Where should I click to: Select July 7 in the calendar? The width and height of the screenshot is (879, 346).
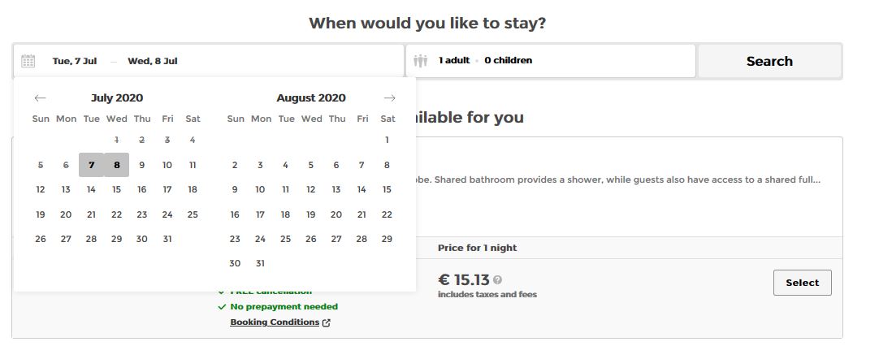tap(92, 165)
